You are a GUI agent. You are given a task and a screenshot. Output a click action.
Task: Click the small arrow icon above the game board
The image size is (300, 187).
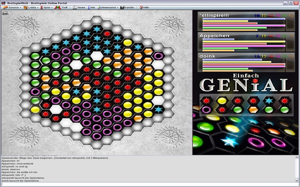point(5,13)
